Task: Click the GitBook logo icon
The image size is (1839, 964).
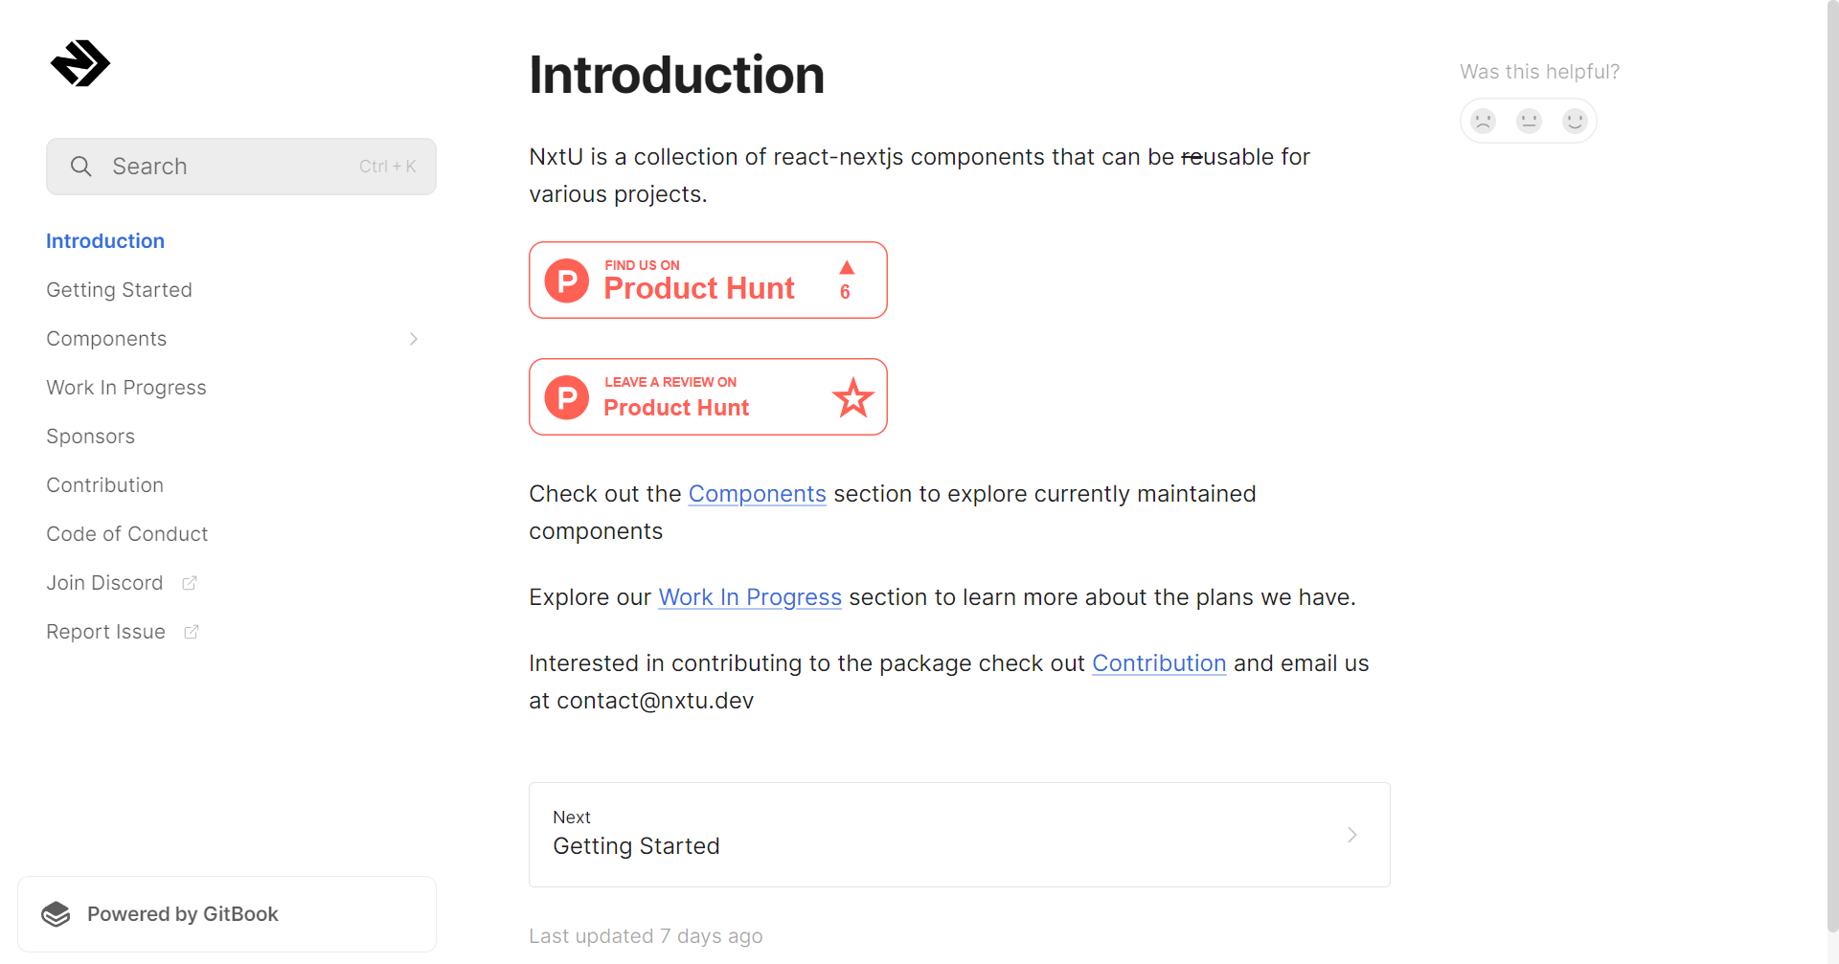Action: (x=56, y=914)
